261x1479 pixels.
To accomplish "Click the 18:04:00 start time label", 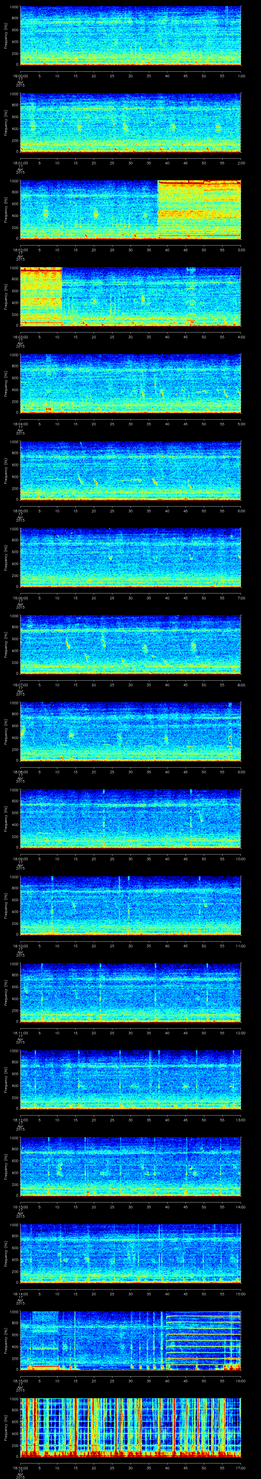I will (x=20, y=424).
